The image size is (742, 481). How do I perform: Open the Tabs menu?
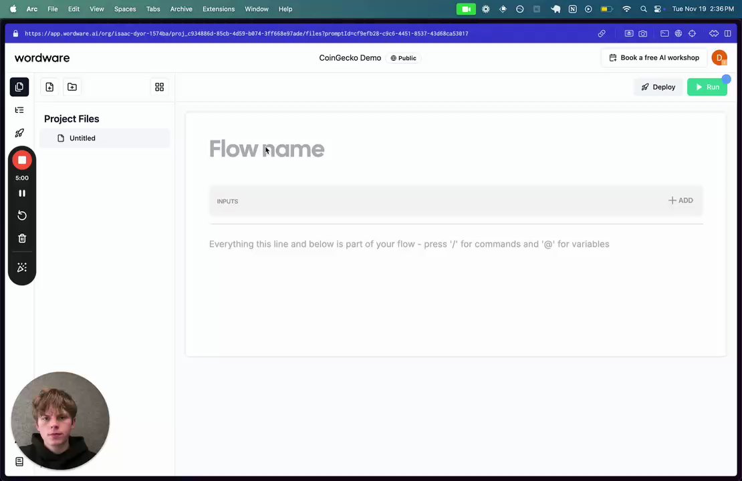pyautogui.click(x=153, y=9)
